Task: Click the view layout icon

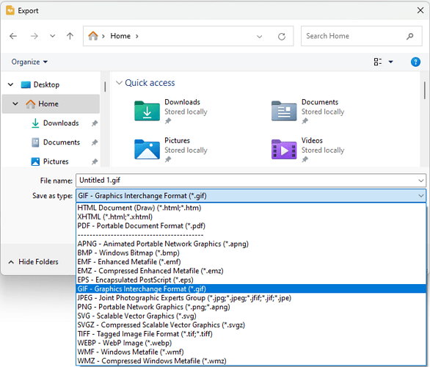Action: coord(378,62)
